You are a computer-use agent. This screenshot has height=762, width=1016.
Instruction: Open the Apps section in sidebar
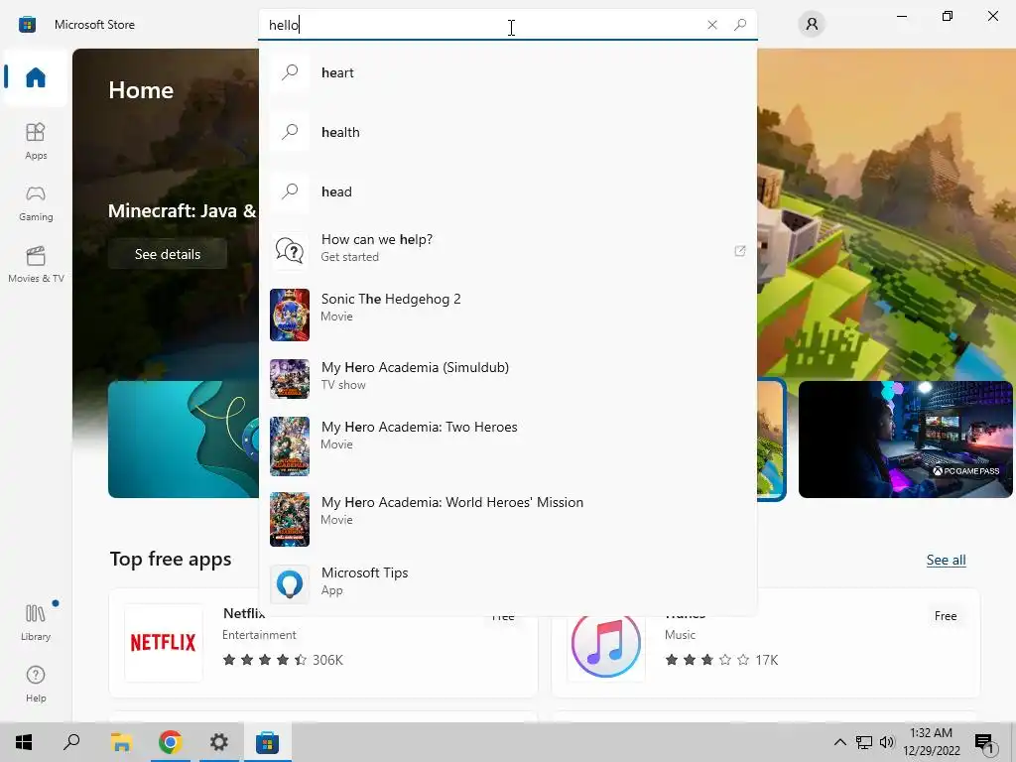tap(36, 141)
